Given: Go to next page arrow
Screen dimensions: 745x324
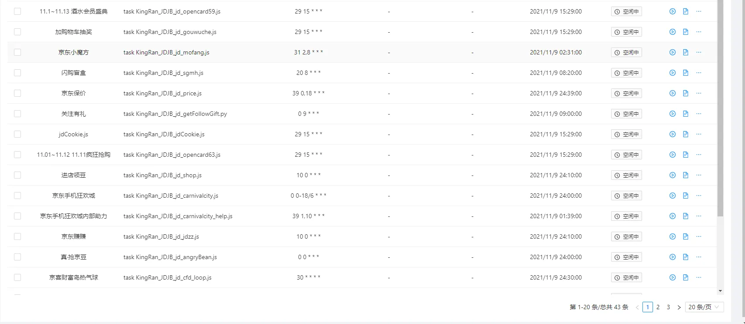Looking at the screenshot, I should click(x=679, y=307).
